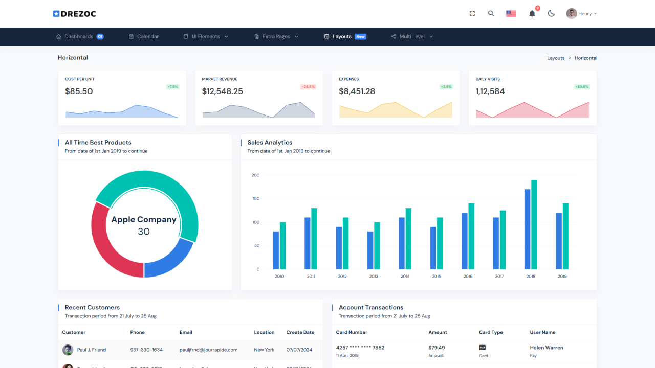Image resolution: width=655 pixels, height=368 pixels.
Task: Click Visa card icon in transactions
Action: point(482,348)
